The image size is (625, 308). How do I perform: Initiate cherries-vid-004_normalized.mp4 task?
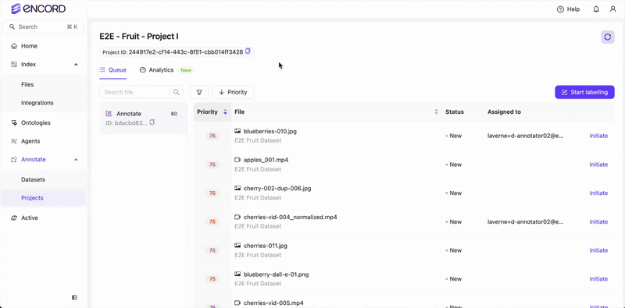pos(598,221)
